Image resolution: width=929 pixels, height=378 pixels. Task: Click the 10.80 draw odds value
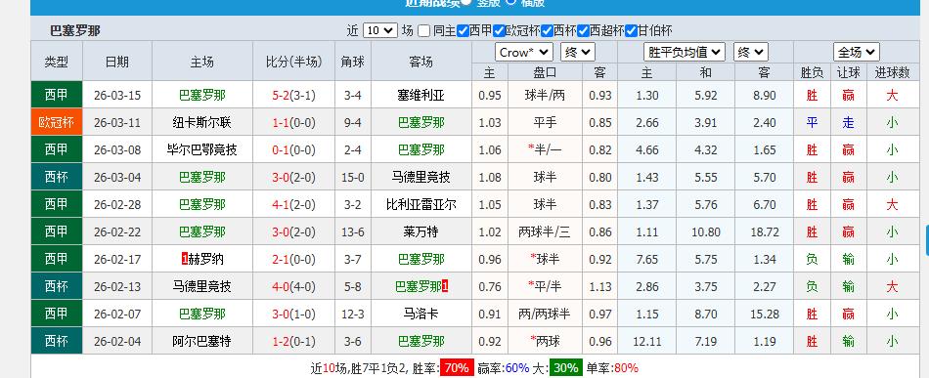(x=706, y=231)
